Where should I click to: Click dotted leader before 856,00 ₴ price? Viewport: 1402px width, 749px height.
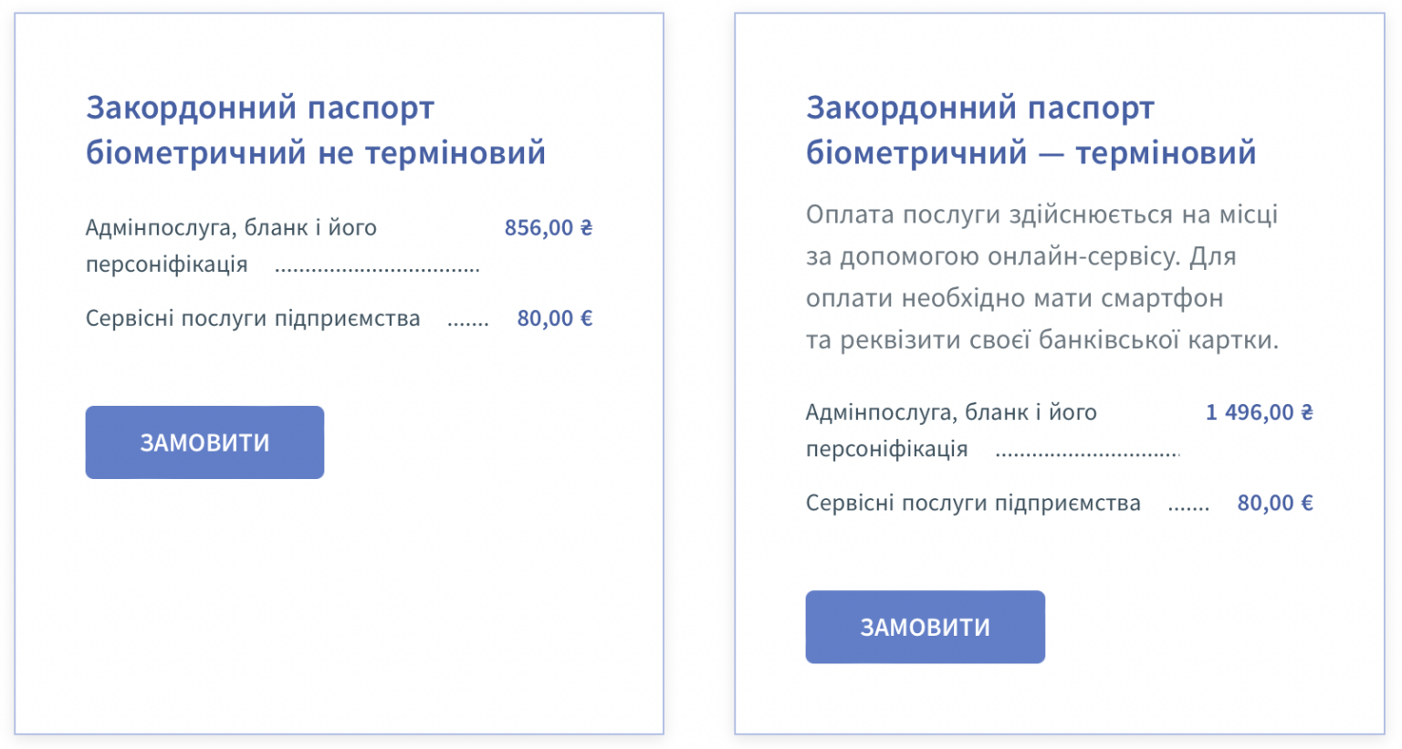(377, 269)
